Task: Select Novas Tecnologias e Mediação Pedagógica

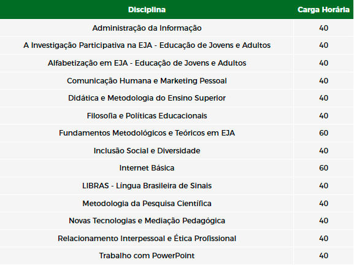Action: [147, 221]
